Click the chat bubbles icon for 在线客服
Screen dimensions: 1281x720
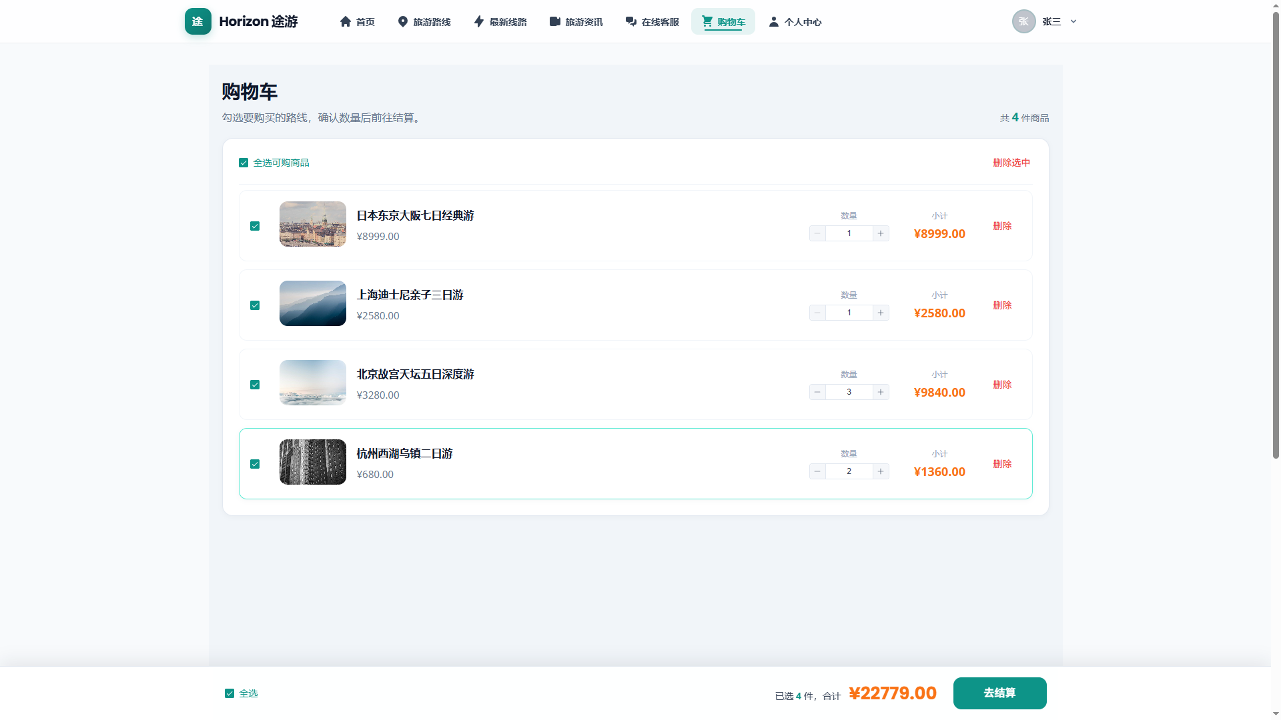pos(631,21)
